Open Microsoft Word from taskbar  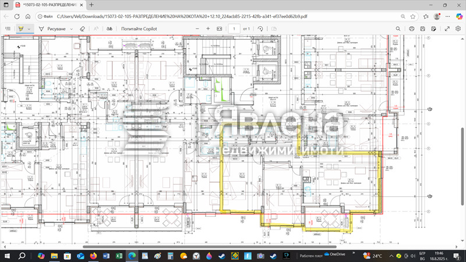tap(106, 256)
